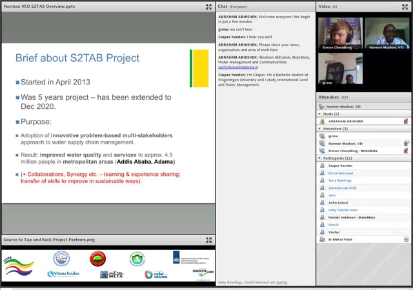Select Simon Chevalking's video feed
The image size is (413, 290).
[340, 34]
